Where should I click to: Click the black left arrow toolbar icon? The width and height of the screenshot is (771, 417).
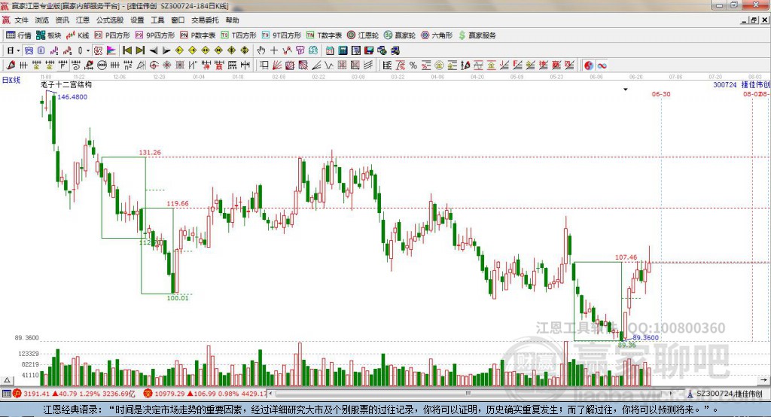pos(154,50)
